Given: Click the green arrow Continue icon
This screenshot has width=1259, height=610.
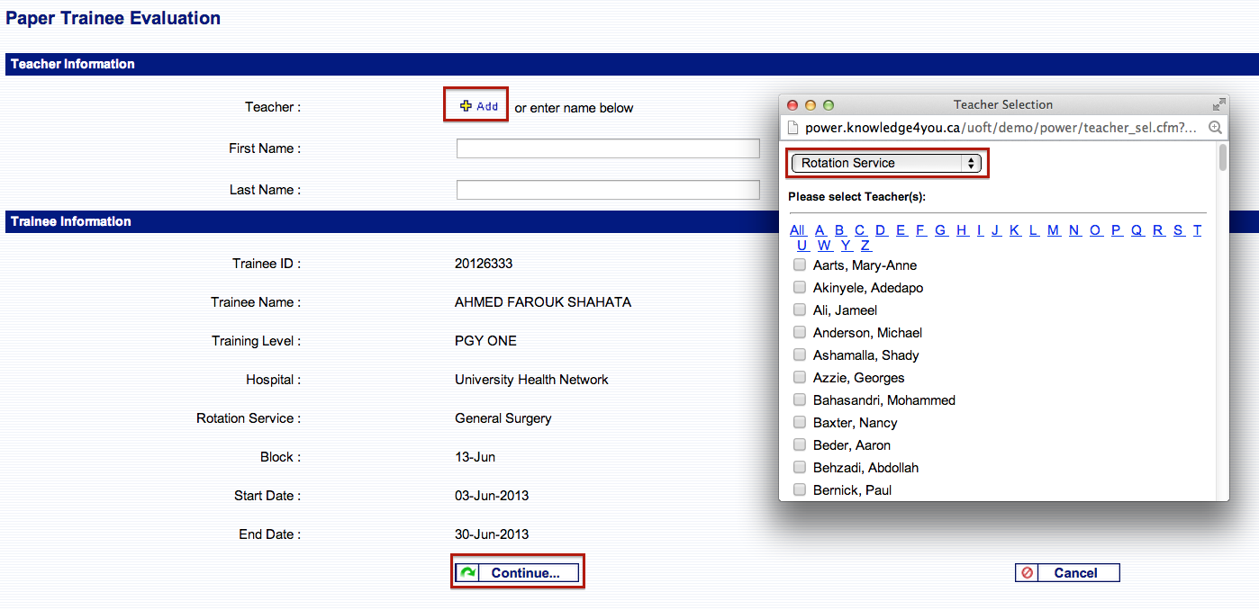Looking at the screenshot, I should [x=467, y=573].
